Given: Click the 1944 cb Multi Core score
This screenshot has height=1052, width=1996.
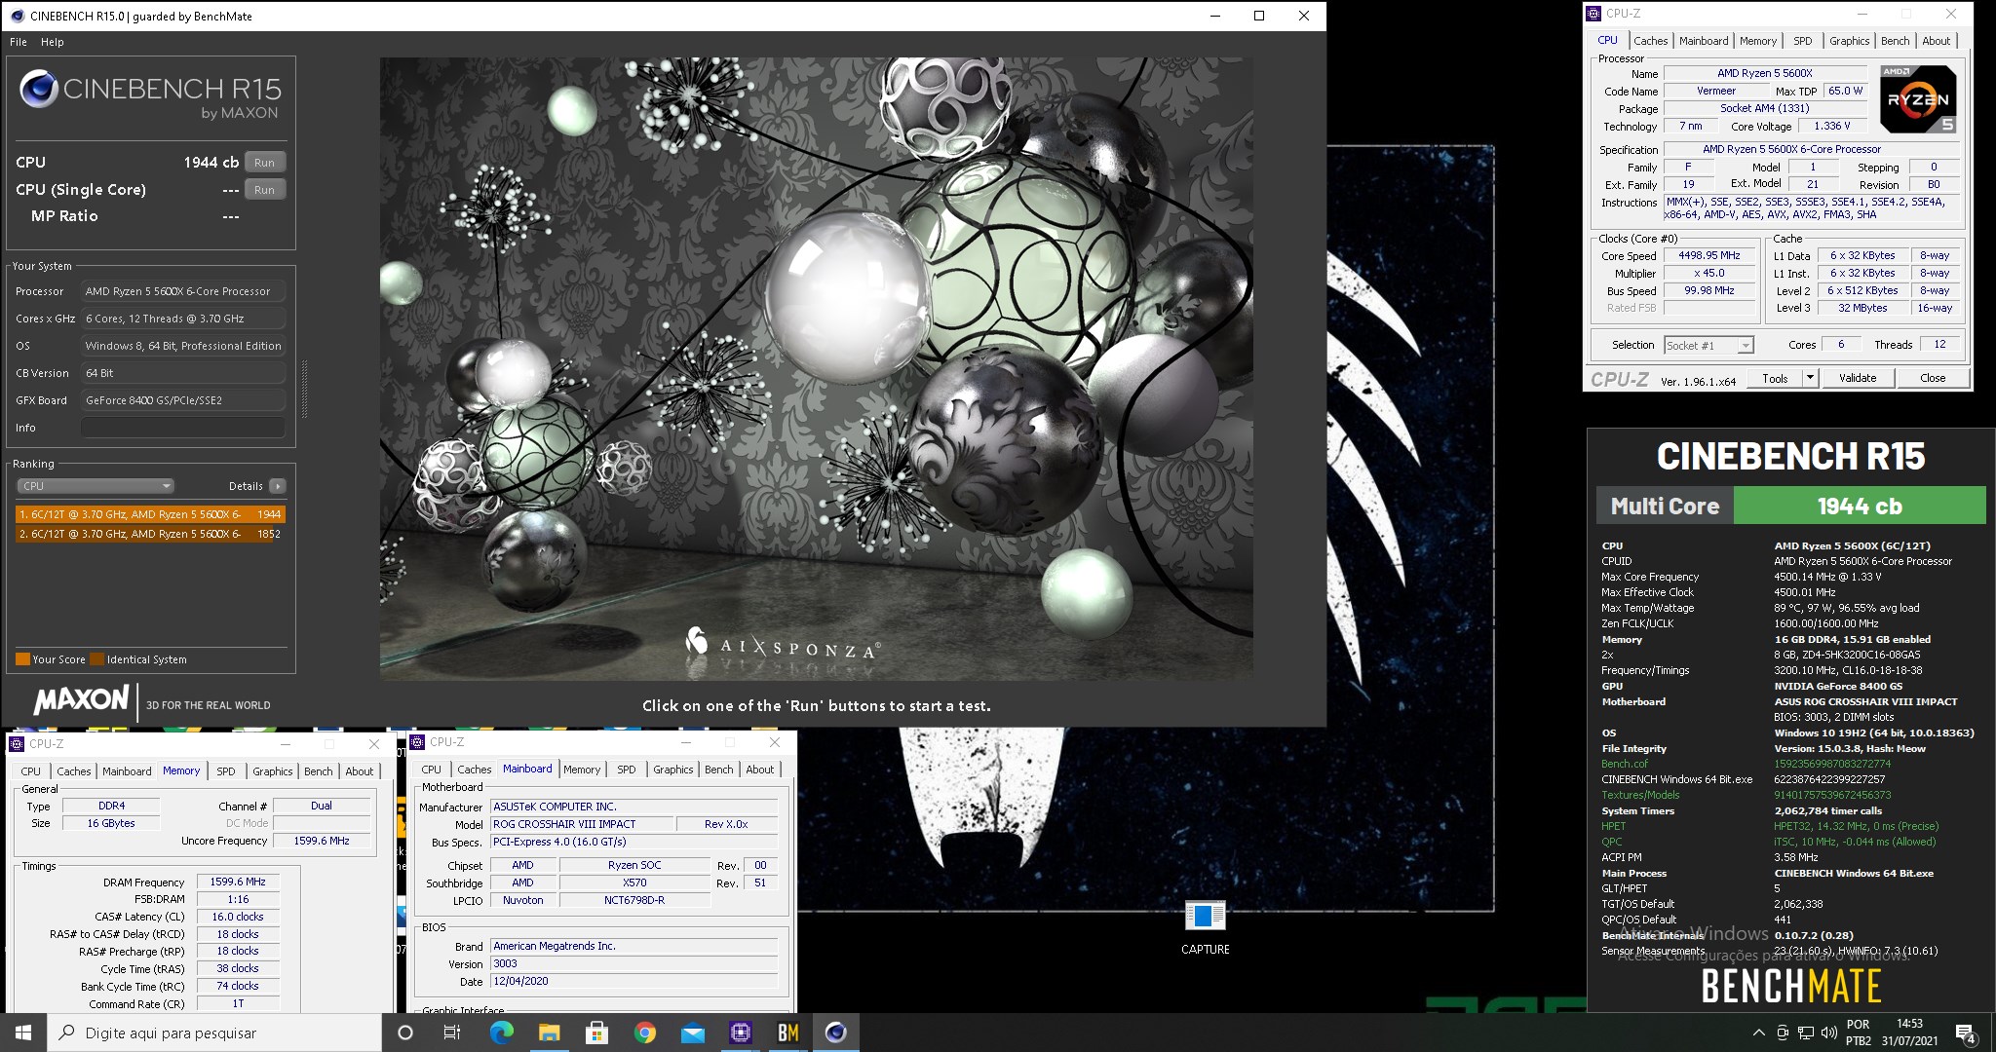Looking at the screenshot, I should 1859,506.
